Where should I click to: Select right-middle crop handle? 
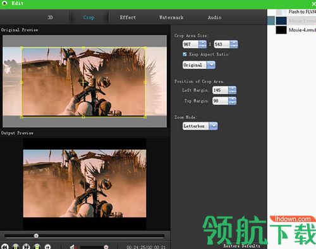pos(145,82)
